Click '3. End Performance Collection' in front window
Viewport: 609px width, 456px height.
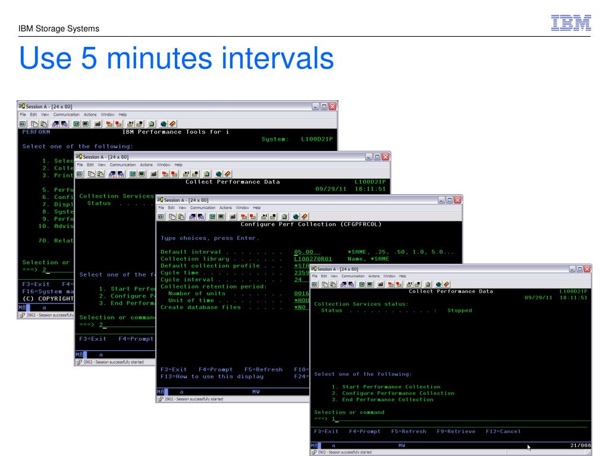tap(382, 400)
